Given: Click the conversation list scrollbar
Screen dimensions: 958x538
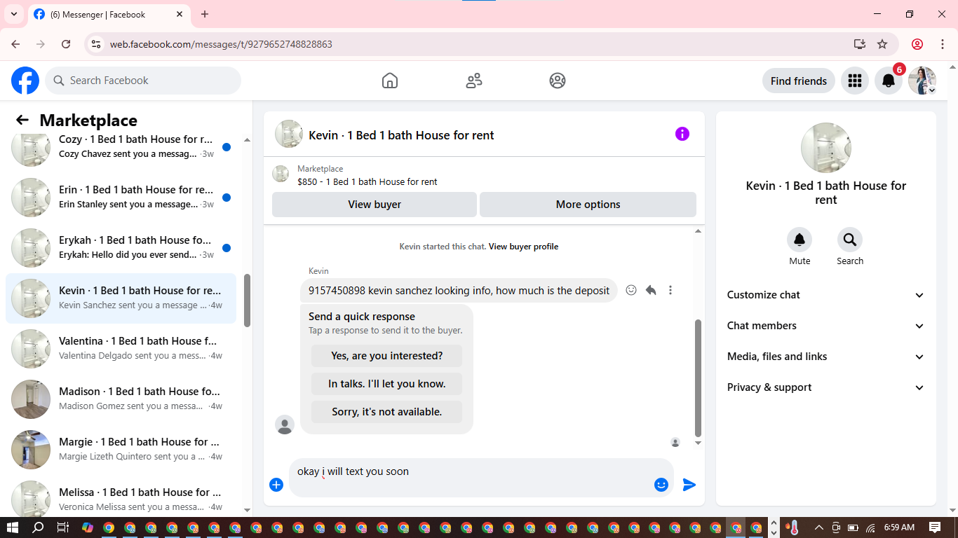Looking at the screenshot, I should pyautogui.click(x=247, y=300).
